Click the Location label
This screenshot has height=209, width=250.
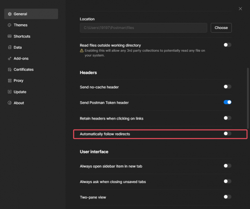click(87, 19)
